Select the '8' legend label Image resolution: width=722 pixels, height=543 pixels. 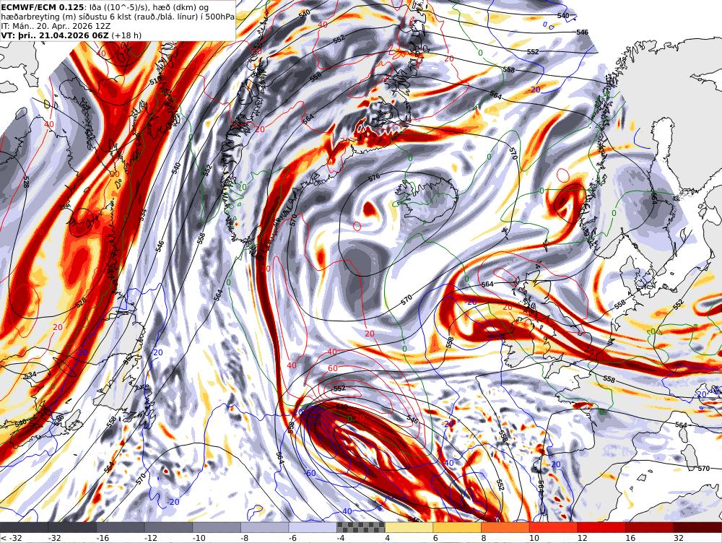point(484,538)
